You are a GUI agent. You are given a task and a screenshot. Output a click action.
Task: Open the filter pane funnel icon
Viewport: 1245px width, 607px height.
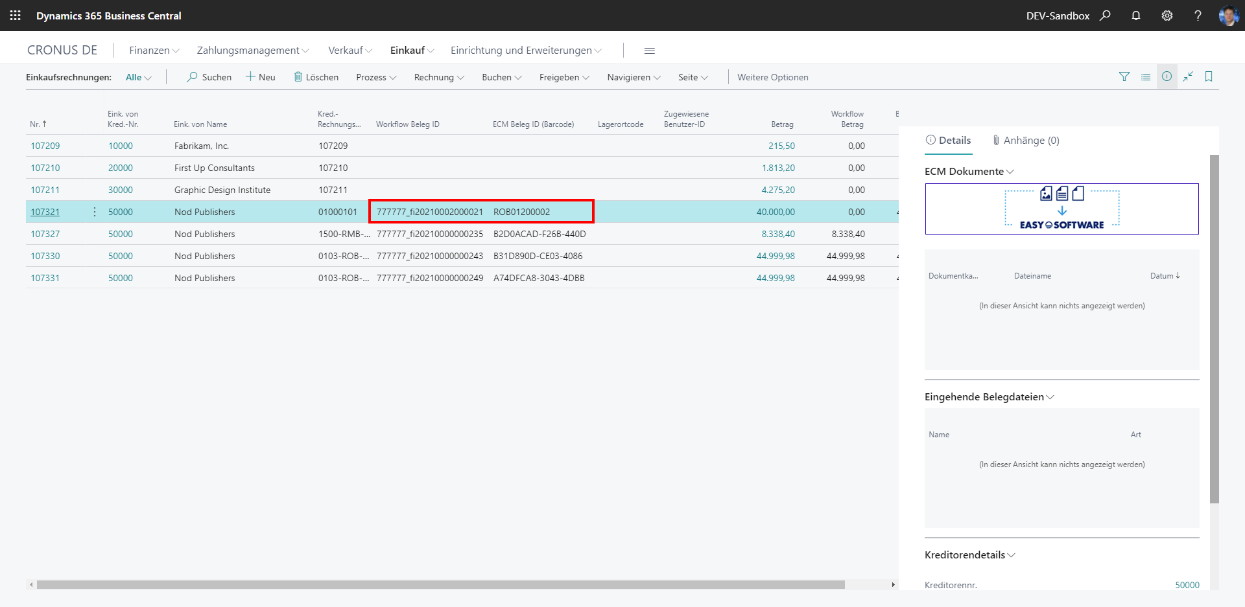1124,77
